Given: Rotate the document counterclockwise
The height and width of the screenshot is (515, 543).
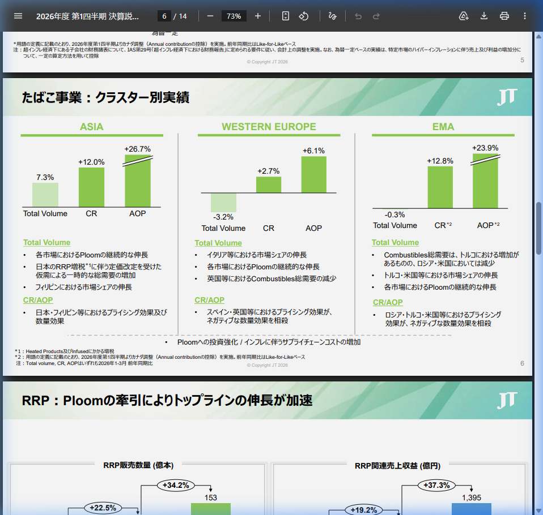Looking at the screenshot, I should (304, 16).
